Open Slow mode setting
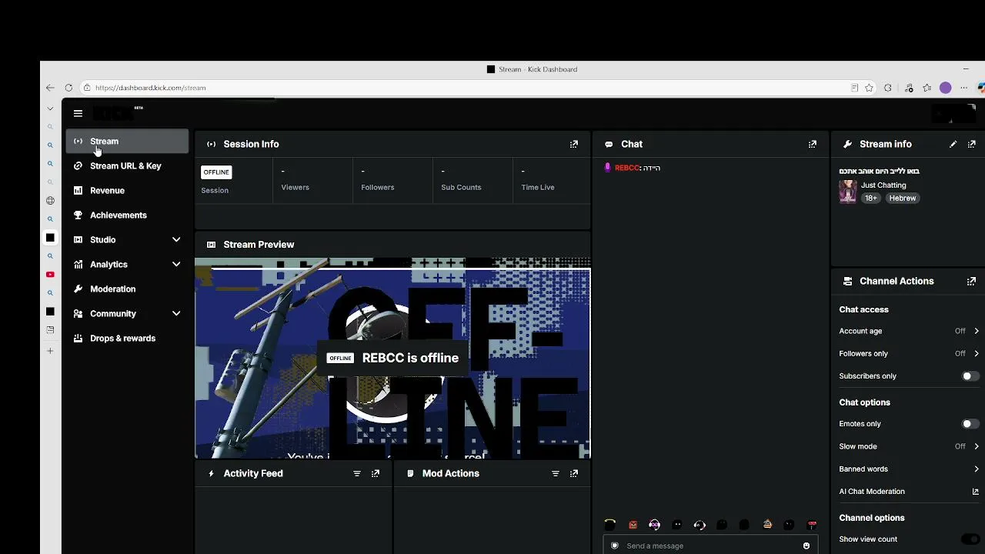The width and height of the screenshot is (985, 554). click(909, 446)
